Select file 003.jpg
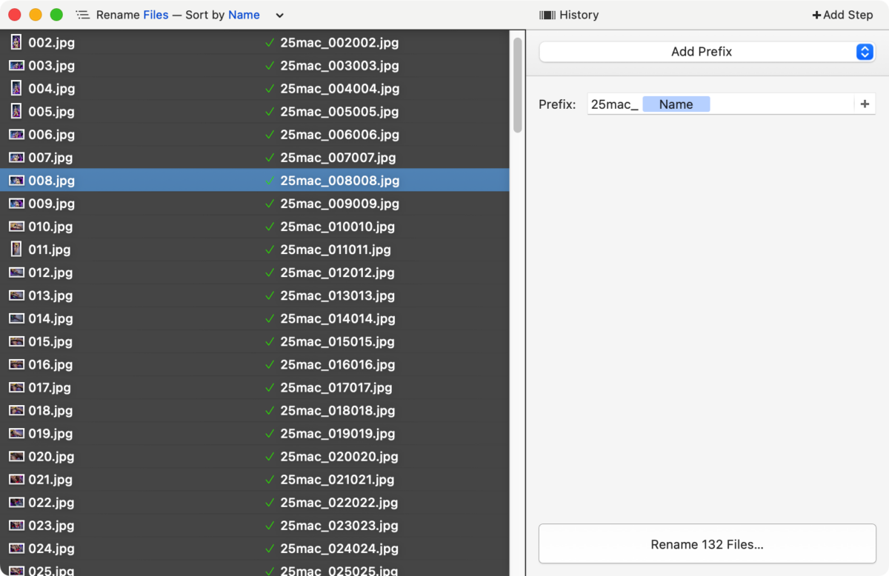The height and width of the screenshot is (576, 889). [x=52, y=66]
